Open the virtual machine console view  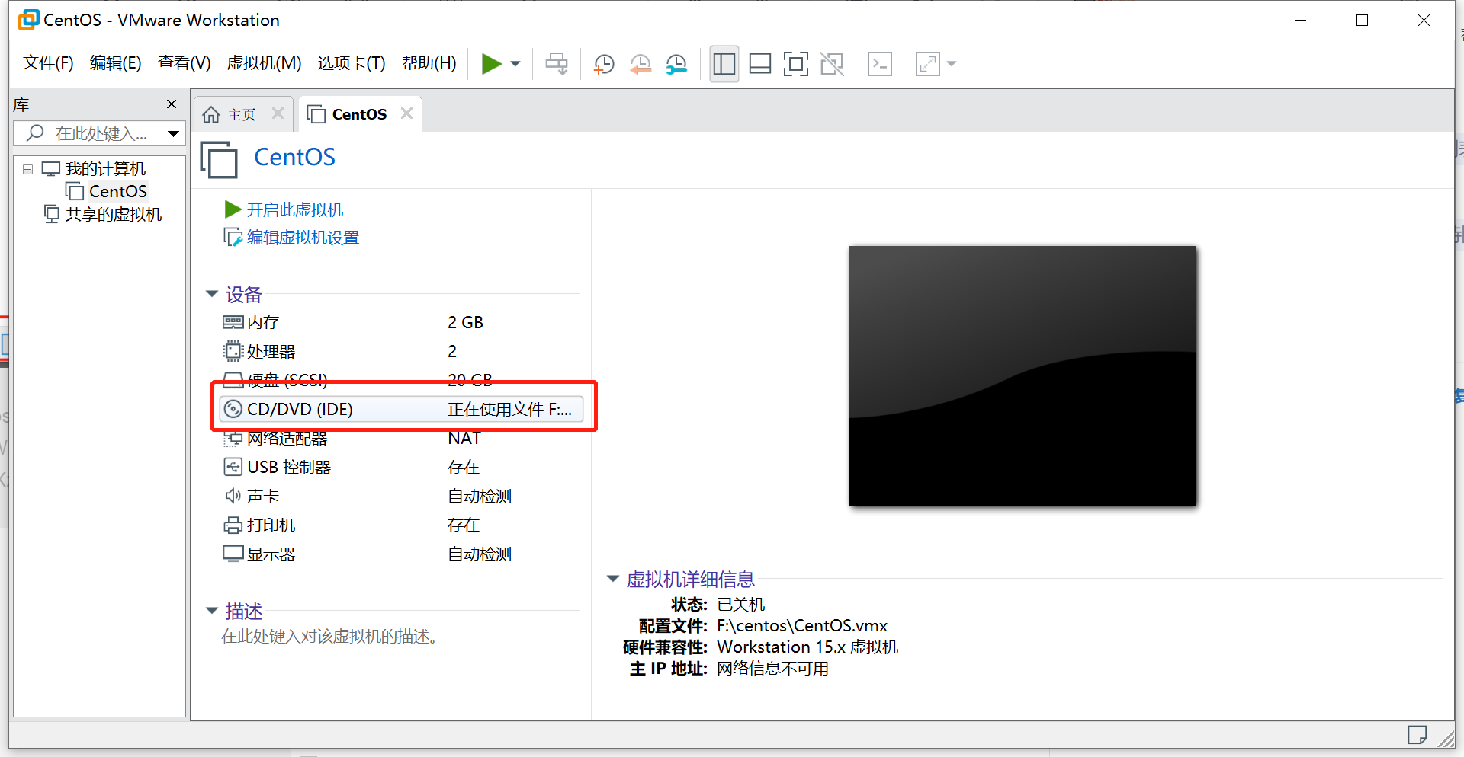tap(879, 64)
